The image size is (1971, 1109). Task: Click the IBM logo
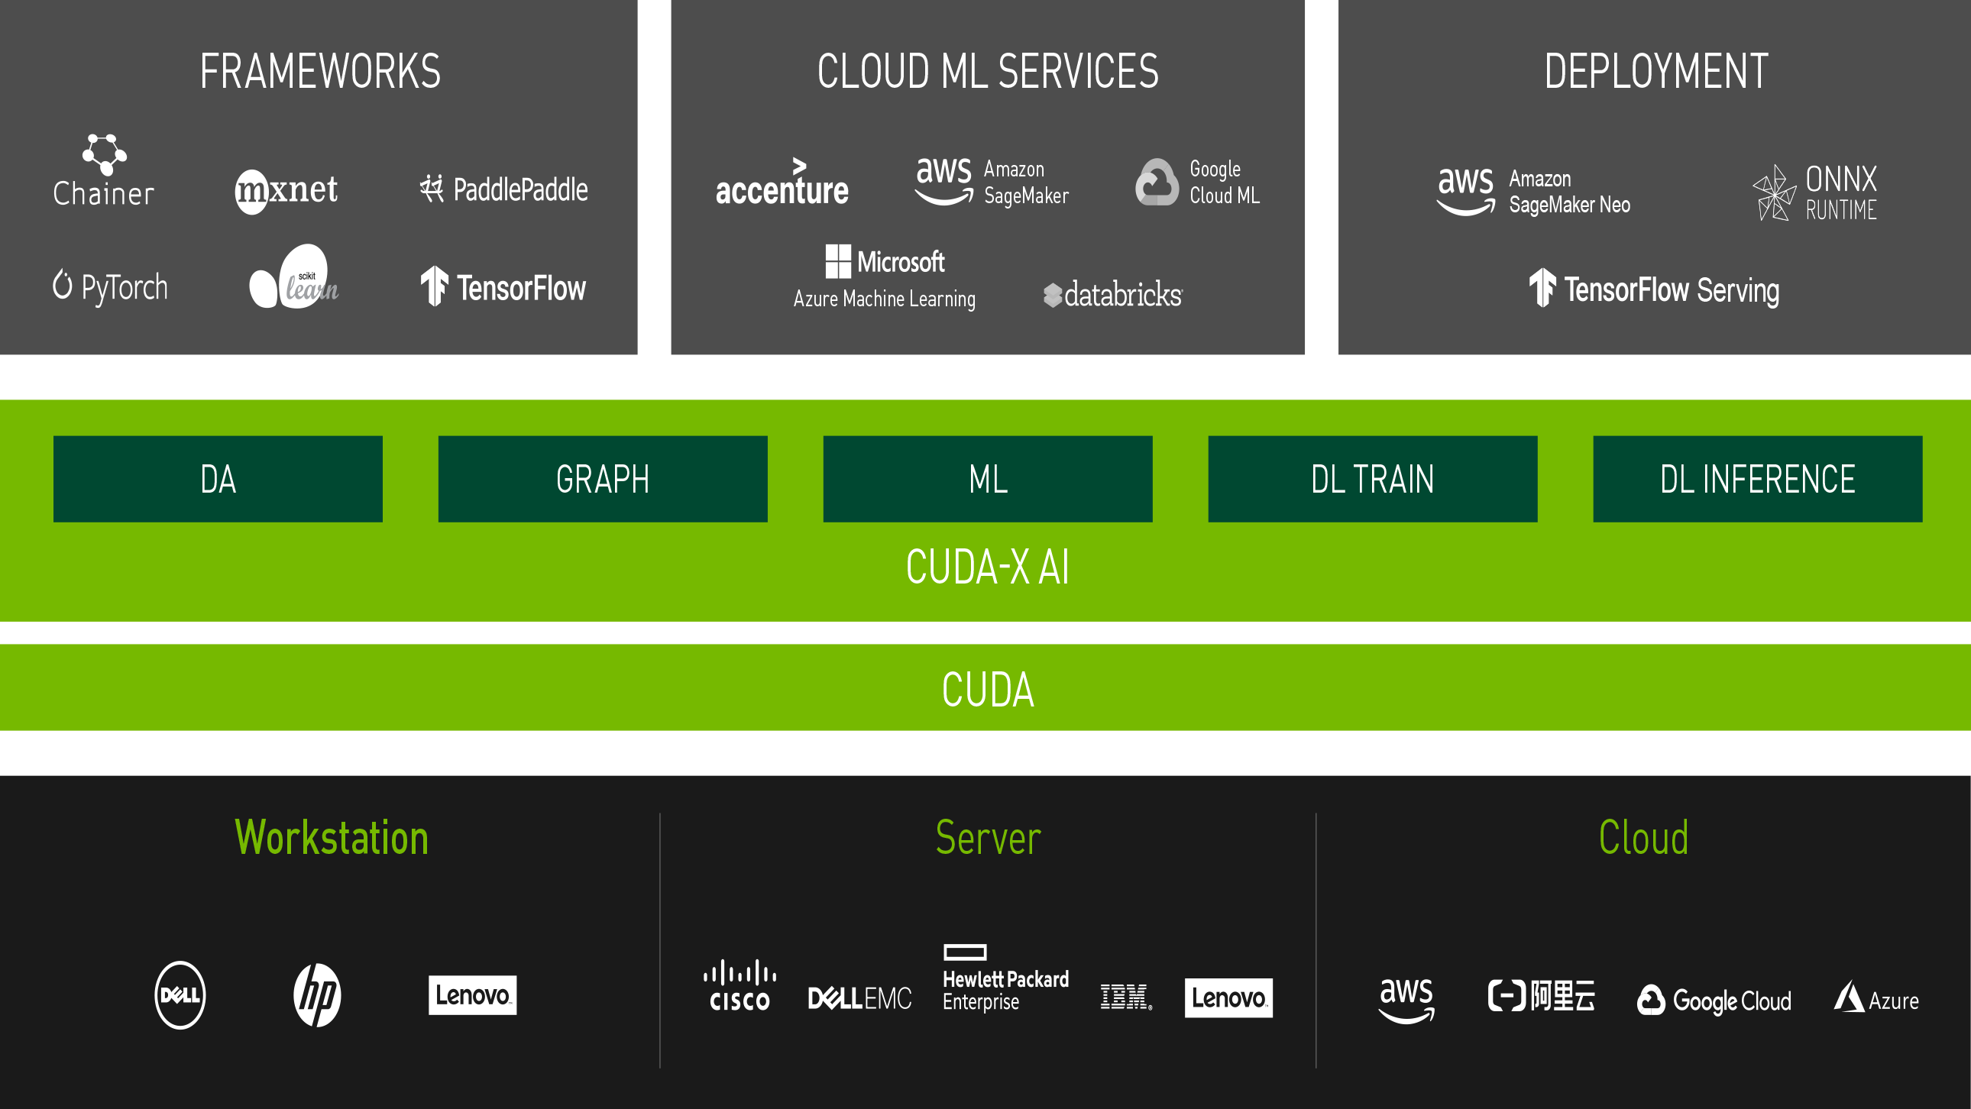tap(1125, 997)
